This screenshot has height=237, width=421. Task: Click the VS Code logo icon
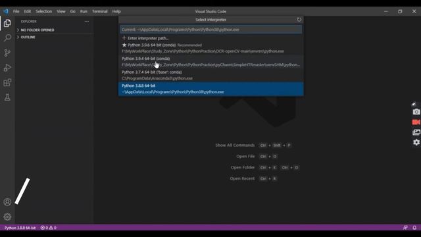coord(6,11)
